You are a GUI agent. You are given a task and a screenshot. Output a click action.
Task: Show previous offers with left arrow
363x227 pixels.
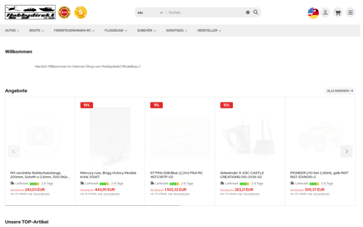(14, 151)
